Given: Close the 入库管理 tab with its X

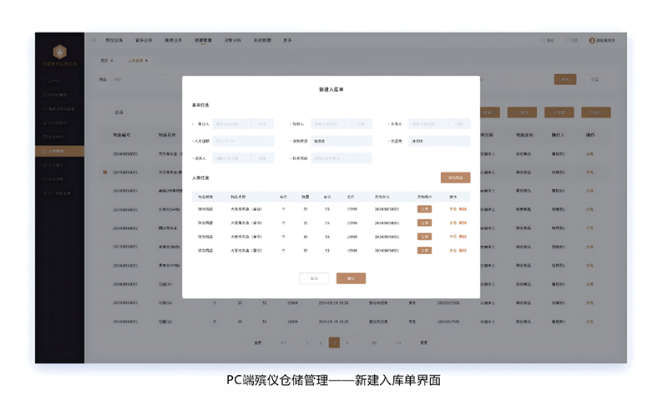Looking at the screenshot, I should pyautogui.click(x=147, y=60).
